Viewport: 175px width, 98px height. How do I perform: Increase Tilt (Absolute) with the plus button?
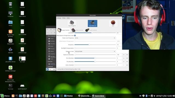(x=127, y=62)
